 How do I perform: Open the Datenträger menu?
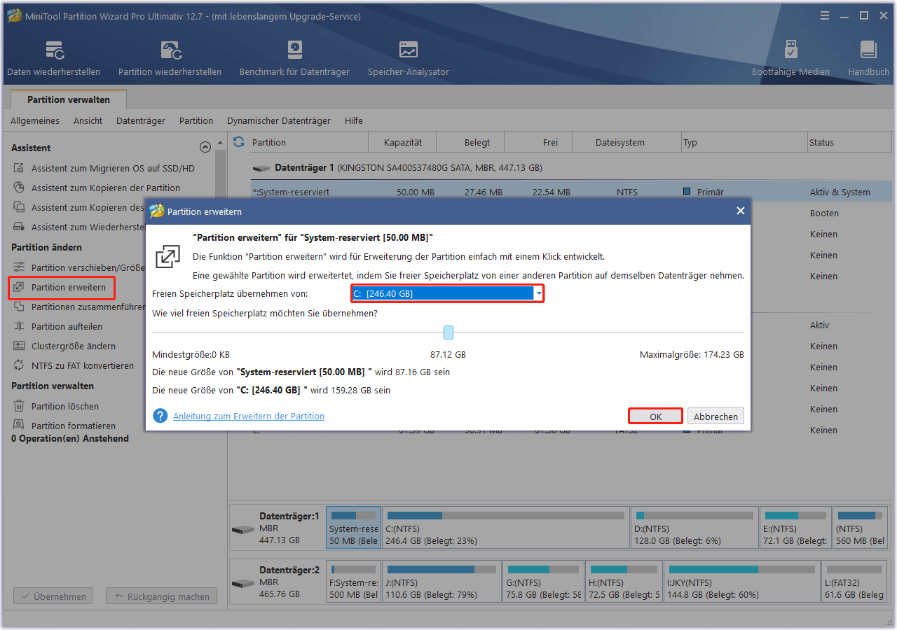141,120
